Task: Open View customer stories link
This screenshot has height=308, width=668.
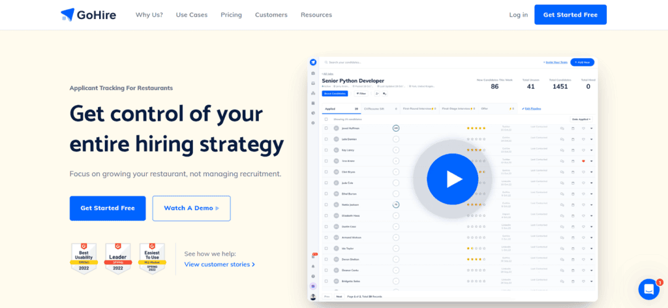Action: 219,264
